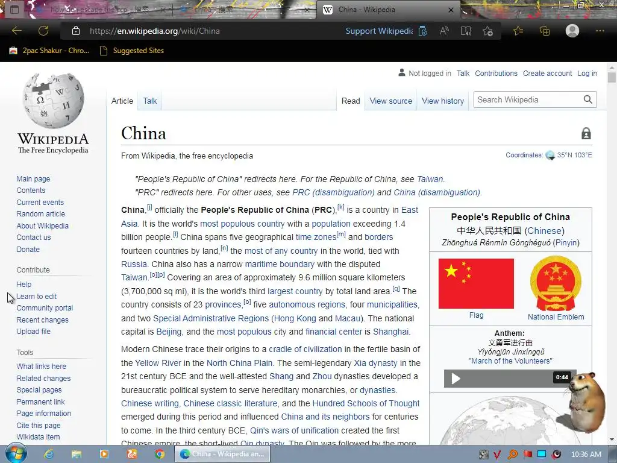Screen dimensions: 617x463
Task: Open the browser profile avatar
Action: pyautogui.click(x=572, y=31)
